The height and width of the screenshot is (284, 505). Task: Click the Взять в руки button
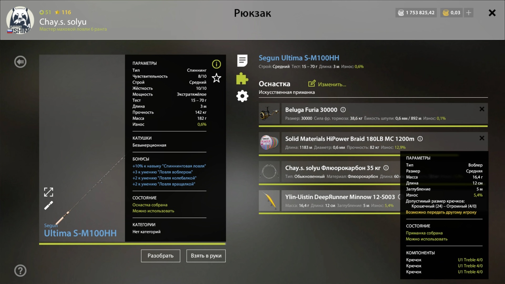(x=206, y=256)
